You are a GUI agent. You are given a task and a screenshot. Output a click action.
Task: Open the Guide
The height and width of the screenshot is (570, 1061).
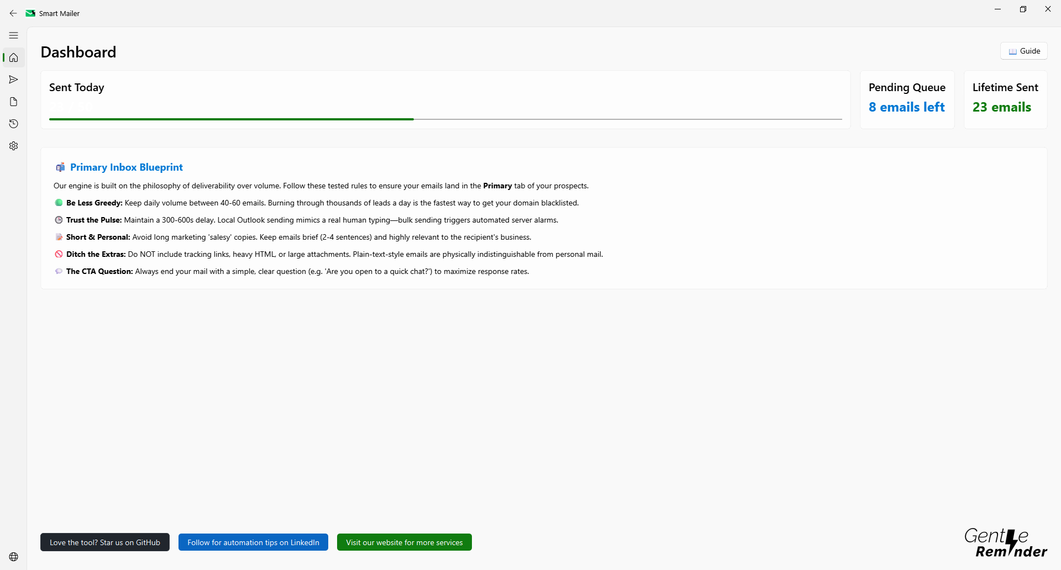pyautogui.click(x=1024, y=51)
